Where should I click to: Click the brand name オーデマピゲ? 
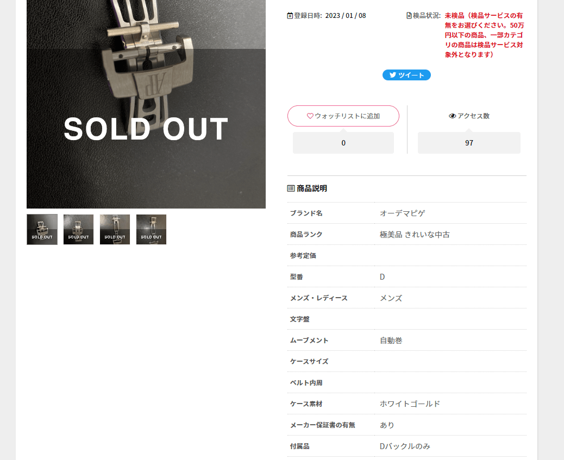[x=403, y=213]
